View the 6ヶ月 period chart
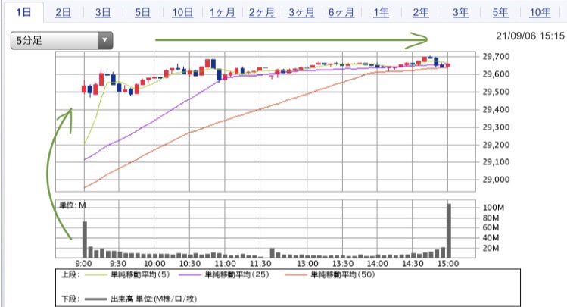The height and width of the screenshot is (307, 567). pos(341,12)
